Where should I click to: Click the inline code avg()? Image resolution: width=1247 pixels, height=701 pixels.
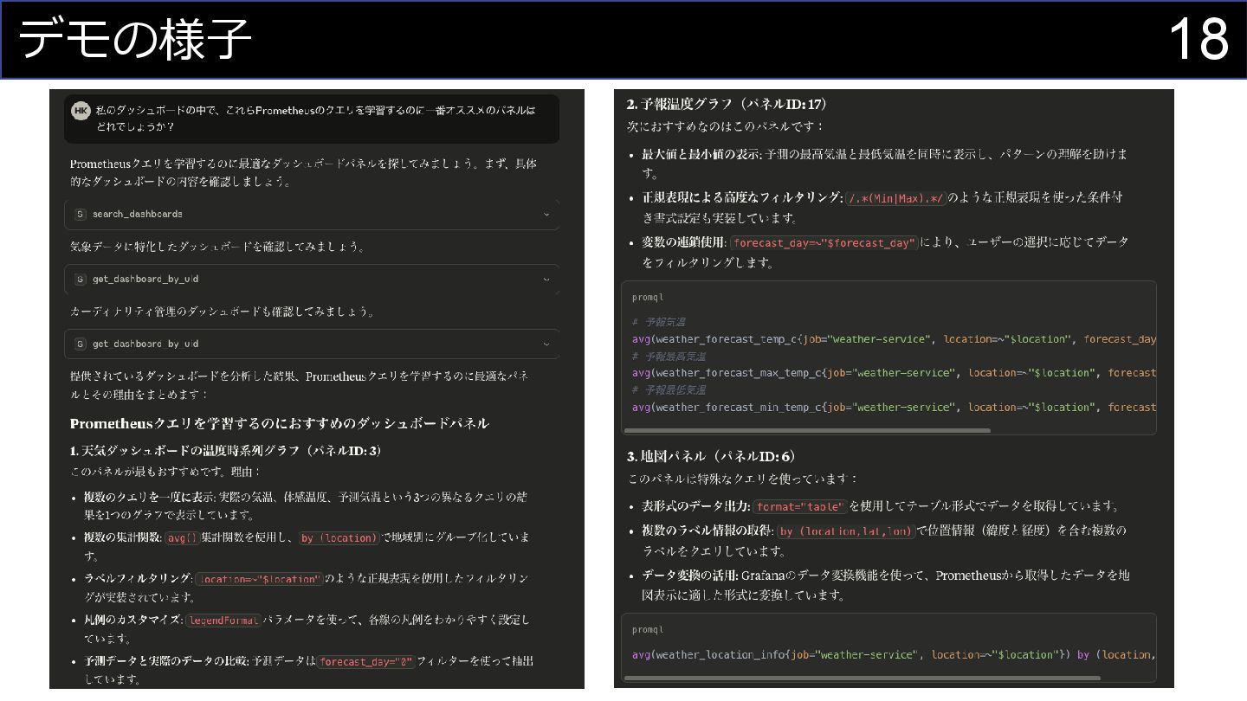pyautogui.click(x=182, y=537)
